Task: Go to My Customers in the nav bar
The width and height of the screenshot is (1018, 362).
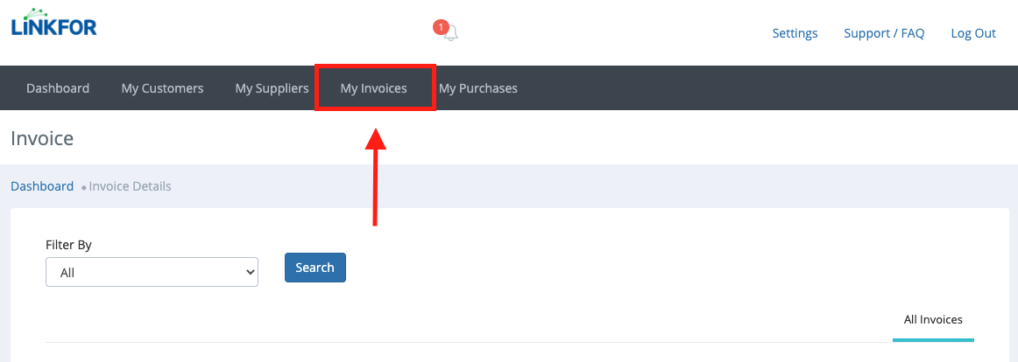Action: click(162, 88)
